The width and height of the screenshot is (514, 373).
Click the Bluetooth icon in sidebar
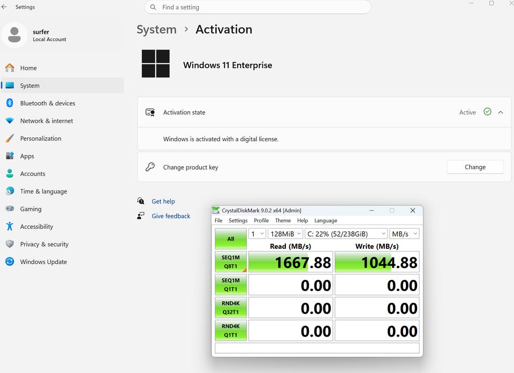[x=10, y=103]
